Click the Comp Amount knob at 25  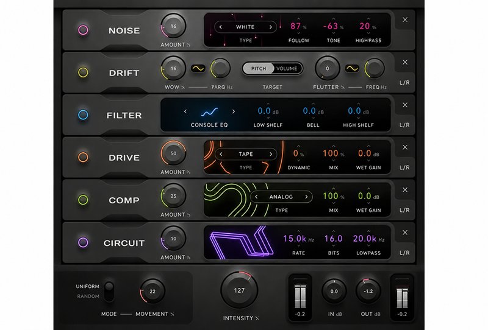pyautogui.click(x=173, y=196)
